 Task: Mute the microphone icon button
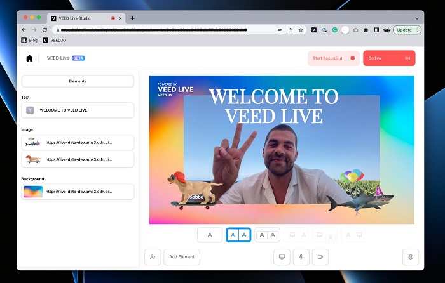coord(301,257)
